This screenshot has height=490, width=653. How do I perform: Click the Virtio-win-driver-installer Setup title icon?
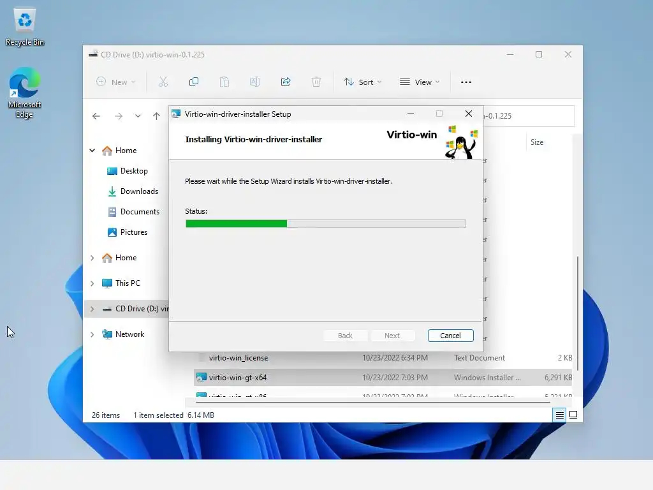click(x=176, y=114)
